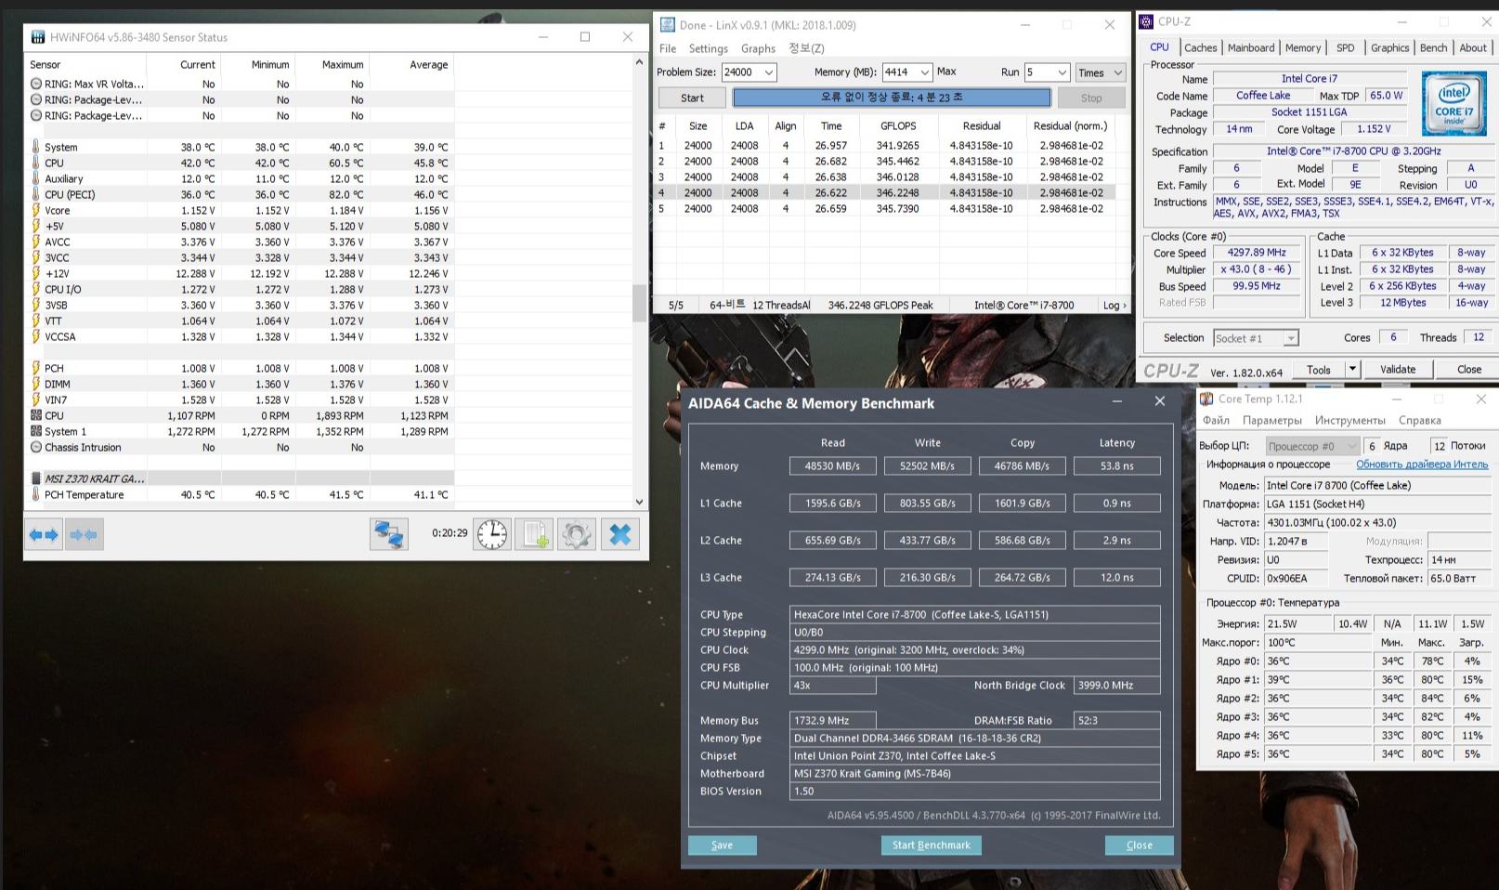Click the Validate button in CPU-Z

pyautogui.click(x=1398, y=369)
